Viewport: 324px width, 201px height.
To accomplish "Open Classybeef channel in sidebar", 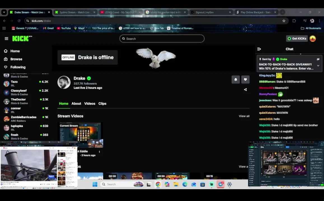I will 26,92.
